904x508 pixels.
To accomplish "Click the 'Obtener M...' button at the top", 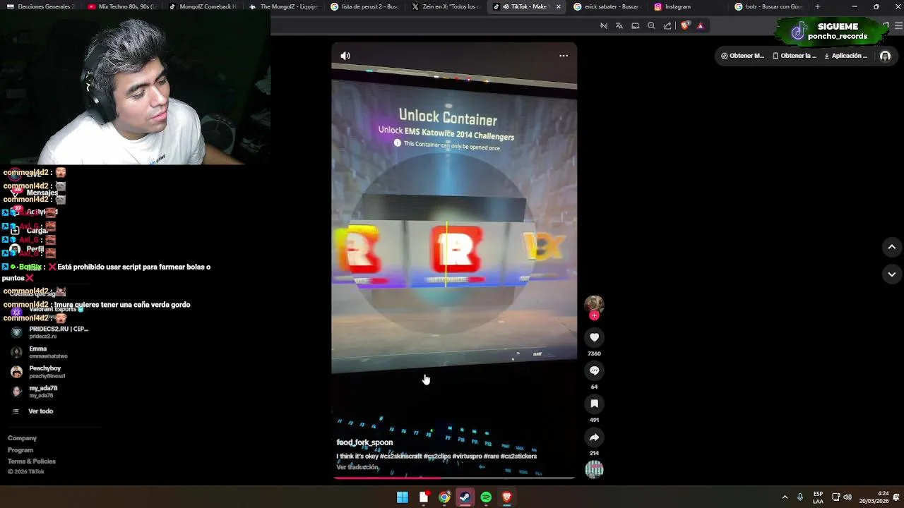I will [742, 56].
